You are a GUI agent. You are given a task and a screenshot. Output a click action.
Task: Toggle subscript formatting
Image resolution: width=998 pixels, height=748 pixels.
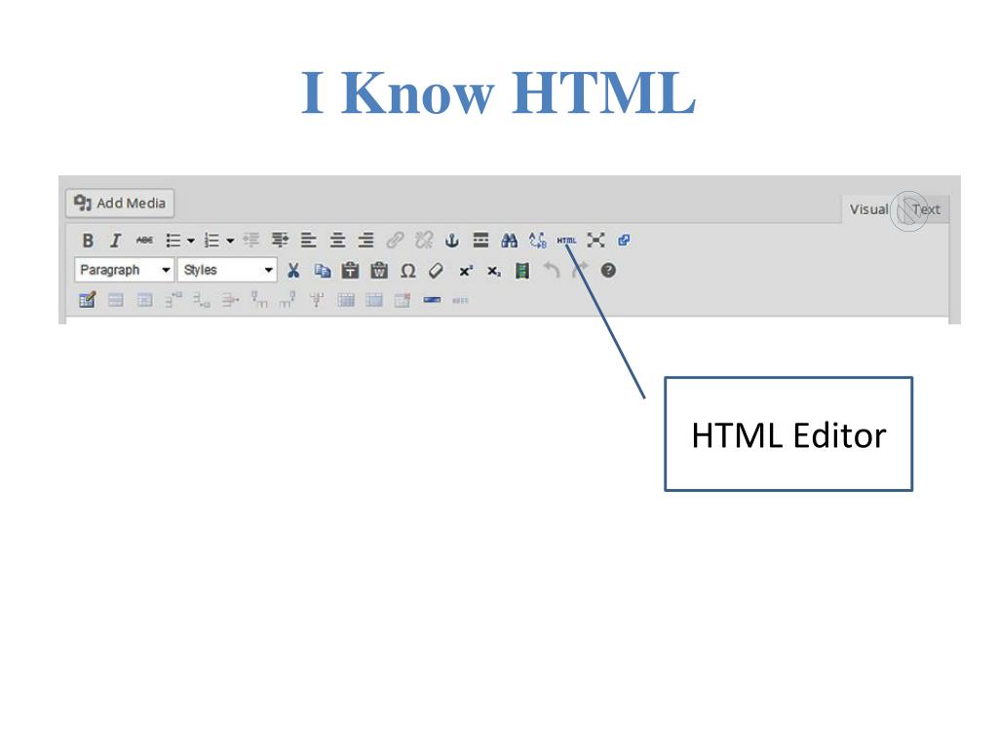point(494,271)
